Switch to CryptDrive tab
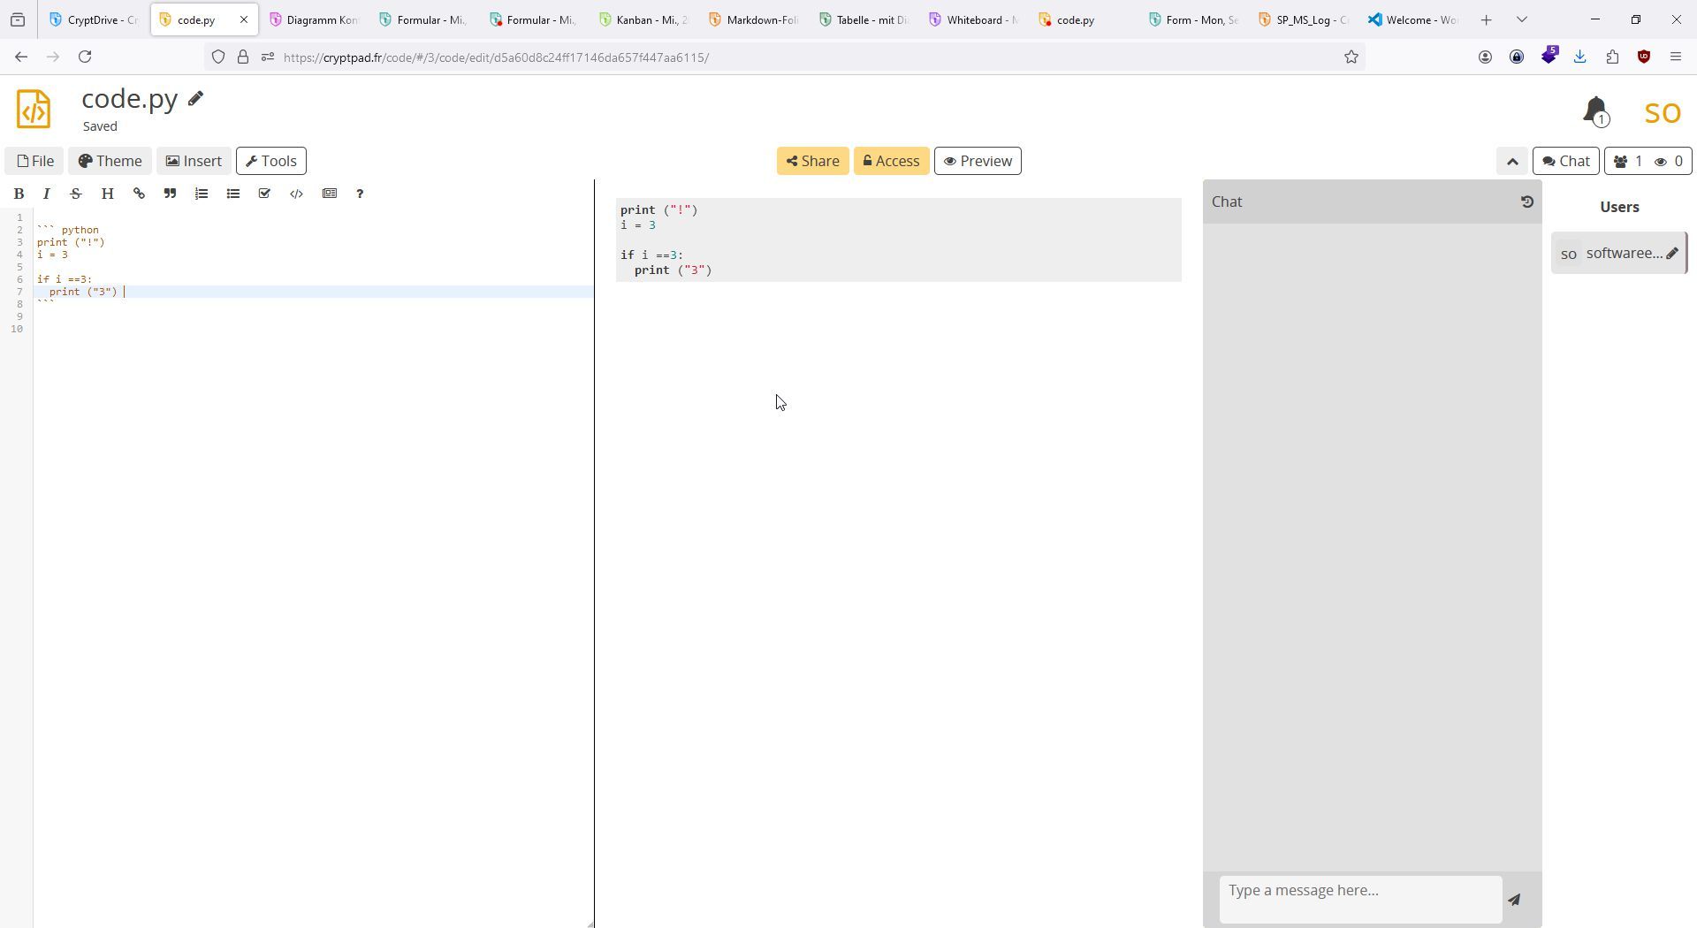The height and width of the screenshot is (928, 1697). [95, 19]
